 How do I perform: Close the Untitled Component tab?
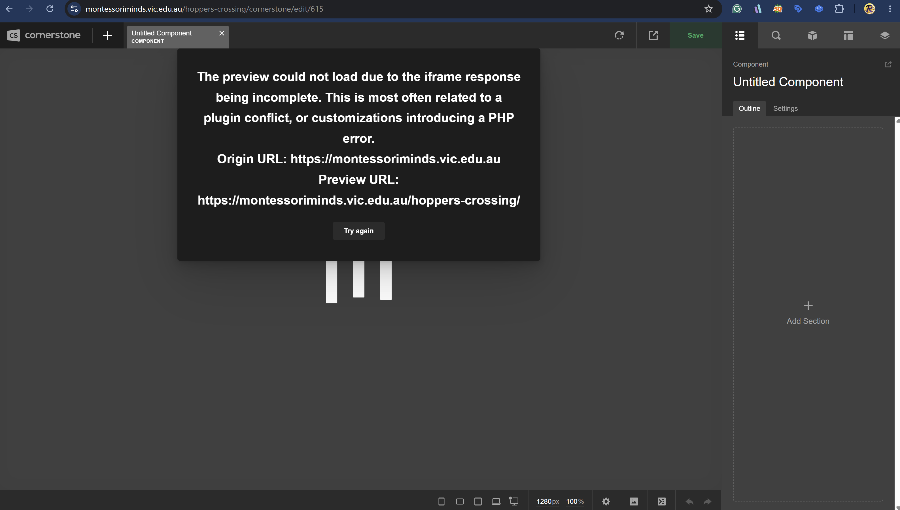[x=221, y=33]
